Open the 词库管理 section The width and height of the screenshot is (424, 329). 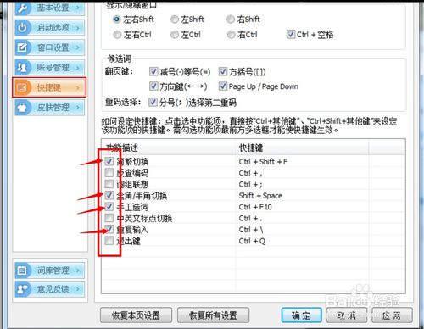[x=50, y=270]
